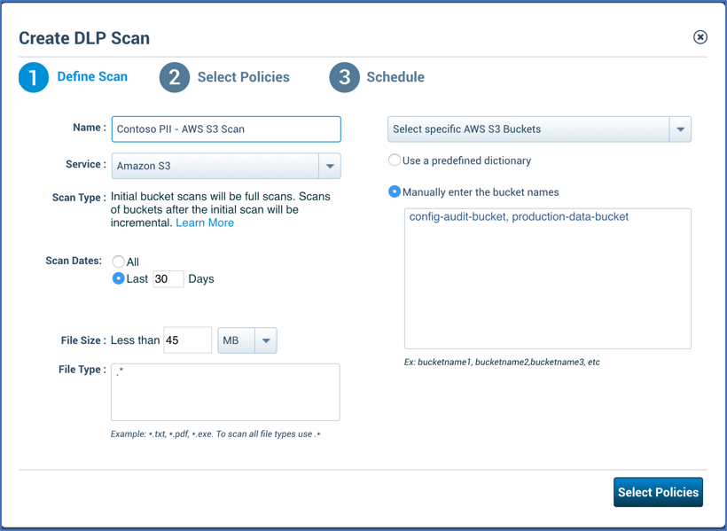Click the Create DLP Scan title
Viewport: 727px width, 531px height.
(84, 38)
